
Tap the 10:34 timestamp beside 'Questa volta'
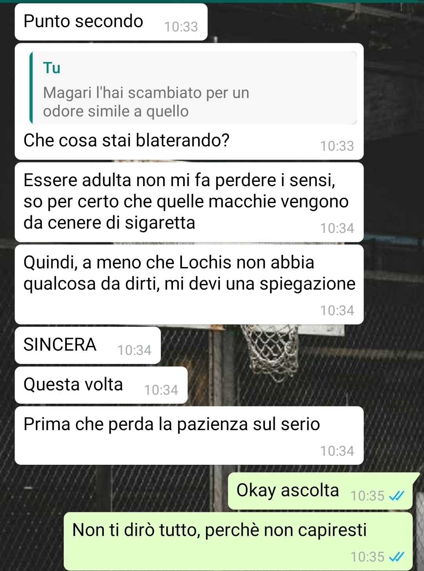[x=161, y=390]
